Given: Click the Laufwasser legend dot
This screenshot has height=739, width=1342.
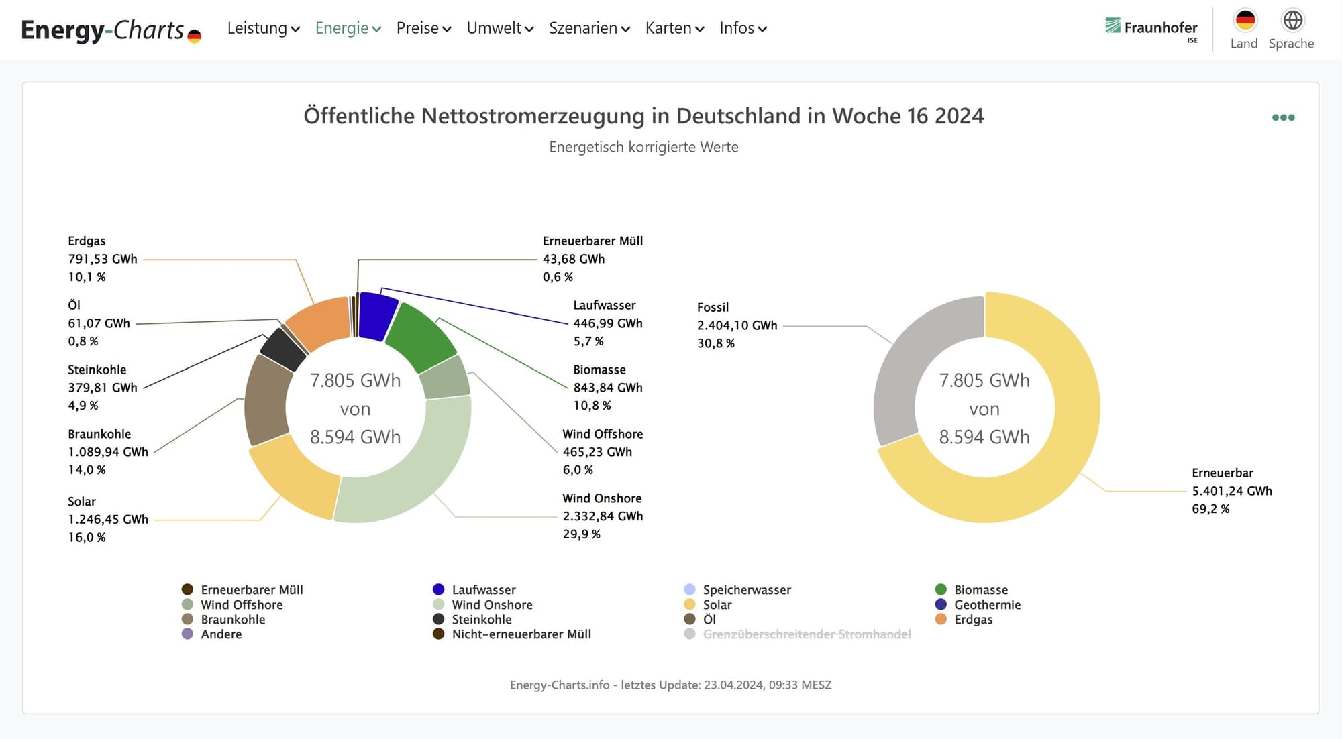Looking at the screenshot, I should [439, 589].
